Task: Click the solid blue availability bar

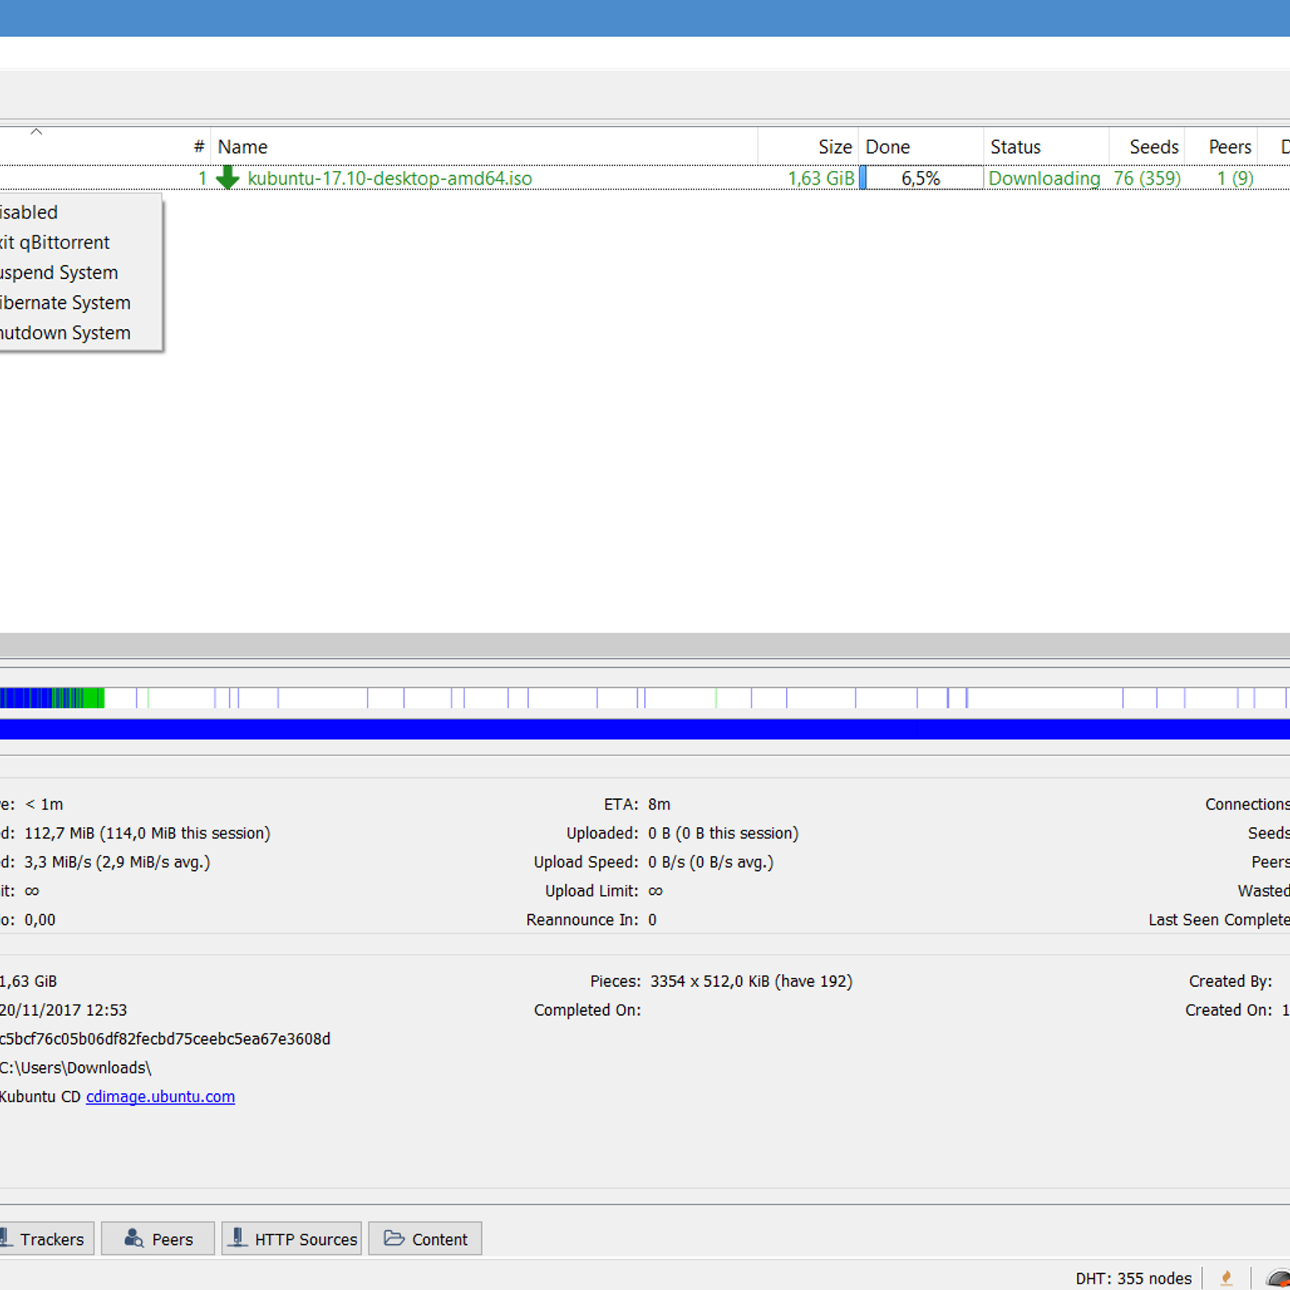Action: (645, 729)
